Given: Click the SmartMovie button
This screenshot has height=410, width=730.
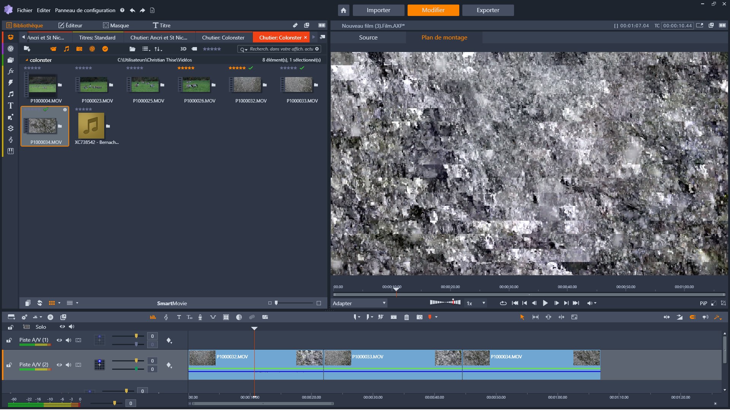Looking at the screenshot, I should (x=172, y=303).
